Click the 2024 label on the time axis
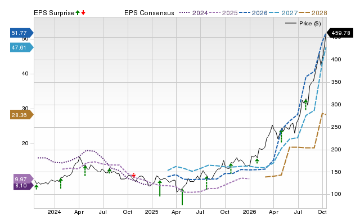Image resolution: width=360 pixels, height=215 pixels. 54,212
